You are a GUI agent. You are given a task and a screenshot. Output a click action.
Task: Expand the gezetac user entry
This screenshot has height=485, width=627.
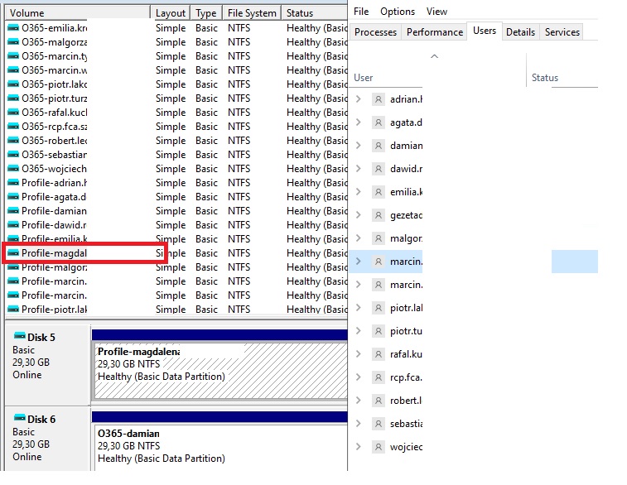click(359, 215)
